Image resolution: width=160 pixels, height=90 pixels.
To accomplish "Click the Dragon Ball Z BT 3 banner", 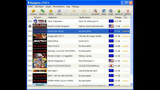I will 40,36.
